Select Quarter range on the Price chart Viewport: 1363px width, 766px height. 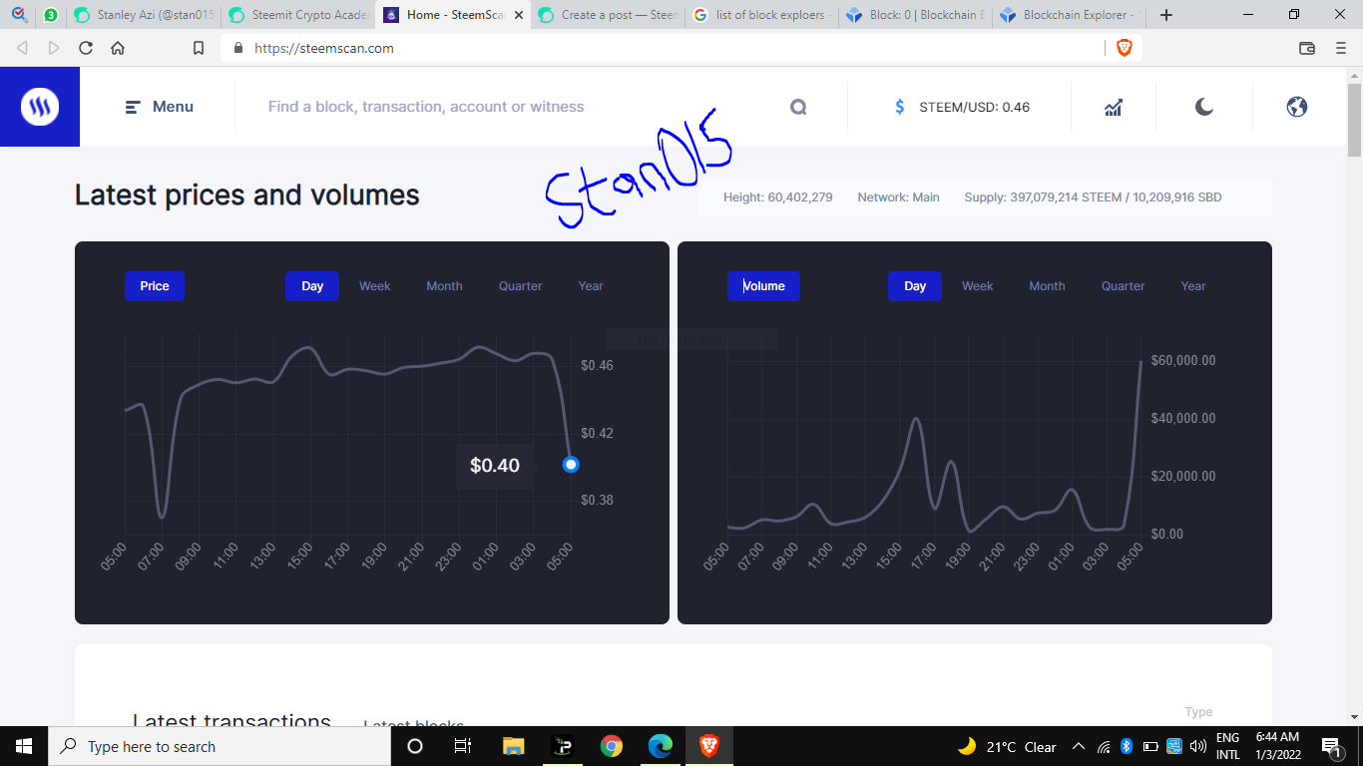tap(521, 286)
